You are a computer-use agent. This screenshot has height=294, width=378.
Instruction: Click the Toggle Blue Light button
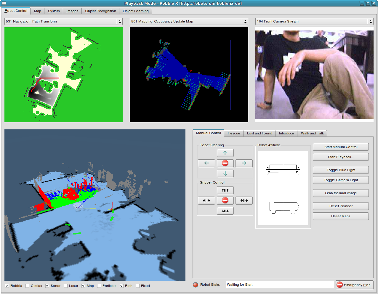(x=341, y=170)
